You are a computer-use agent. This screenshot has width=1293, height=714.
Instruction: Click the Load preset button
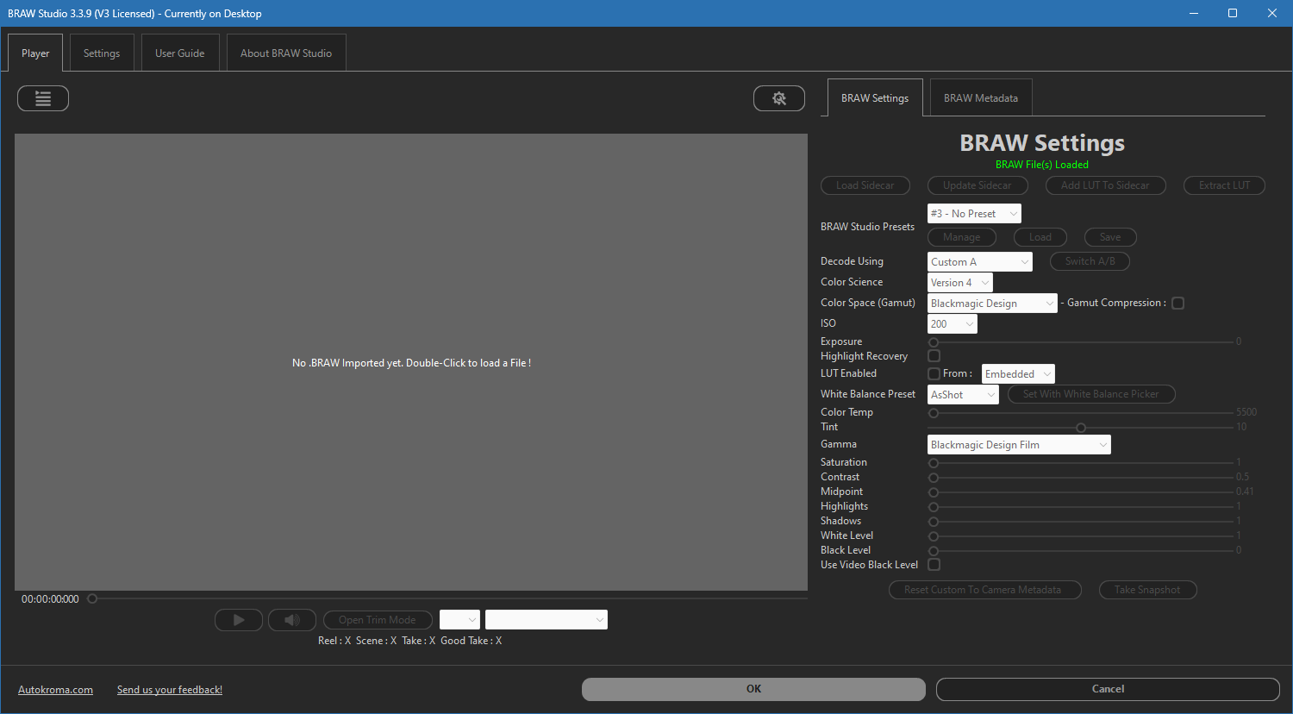click(1040, 237)
